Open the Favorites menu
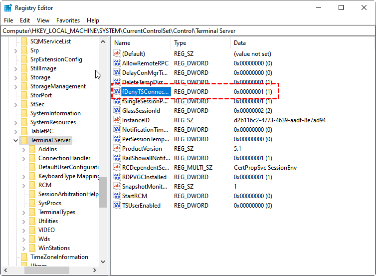Screen dimensions: 376x276 [68, 20]
